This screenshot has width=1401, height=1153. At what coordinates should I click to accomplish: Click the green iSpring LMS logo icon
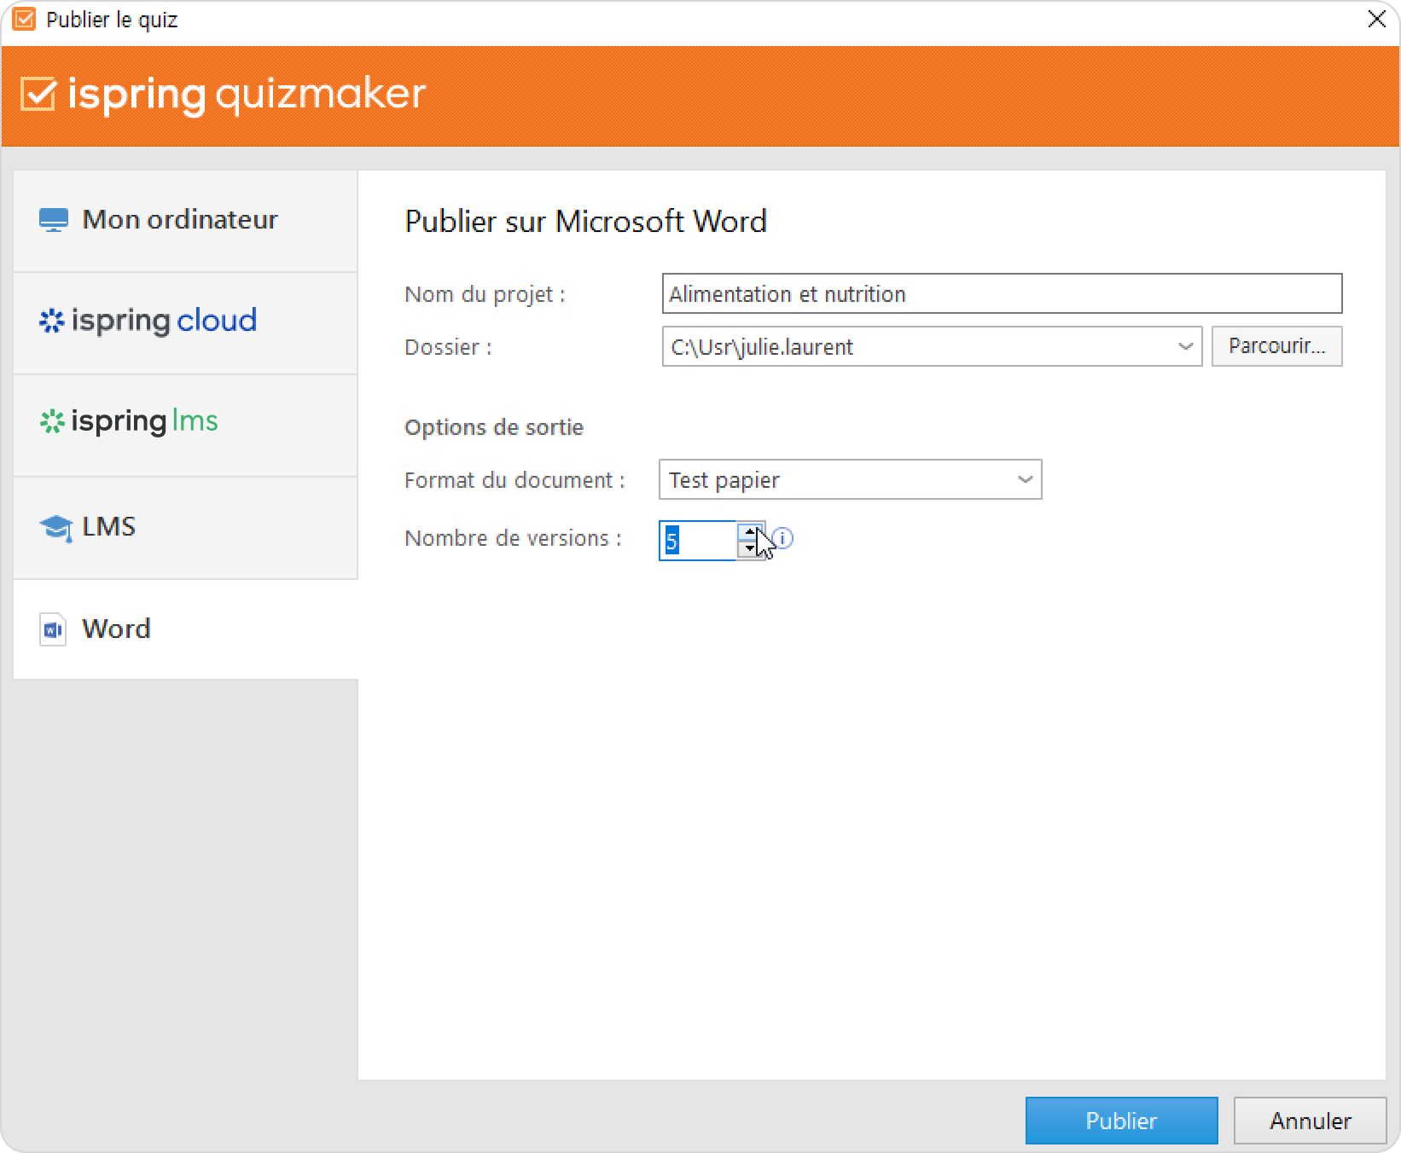click(52, 422)
